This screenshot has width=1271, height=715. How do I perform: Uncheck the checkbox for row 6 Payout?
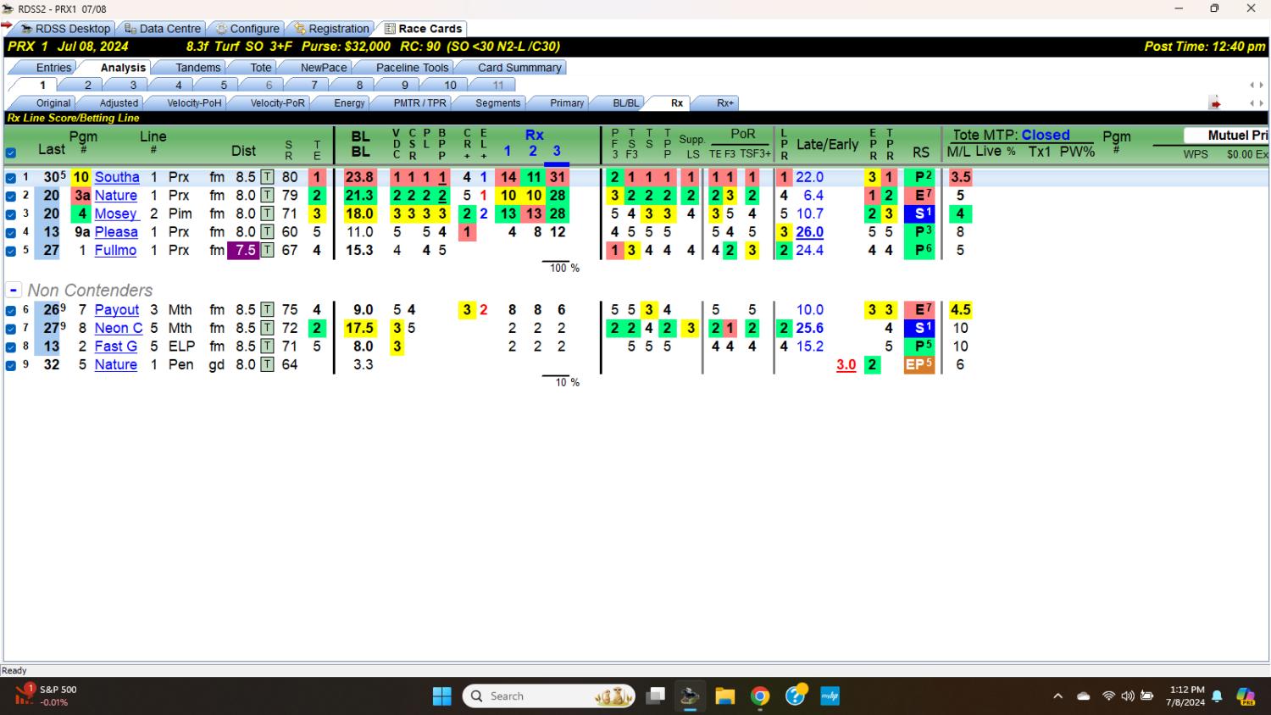[11, 311]
